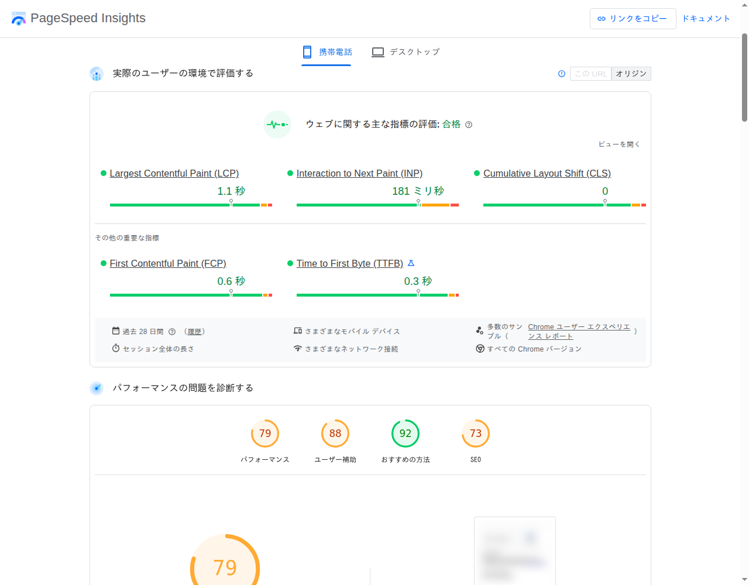Select the オリジン toggle
Screen dimensions: 749x585
click(631, 73)
